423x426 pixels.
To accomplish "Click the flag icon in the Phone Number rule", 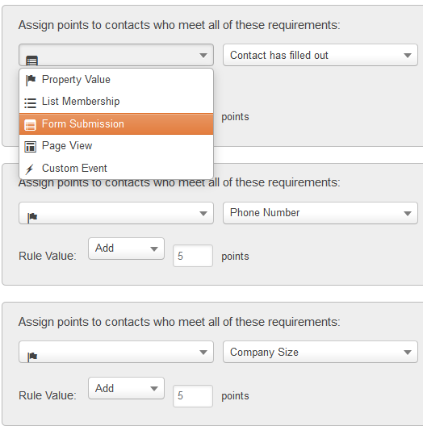I will tap(32, 217).
